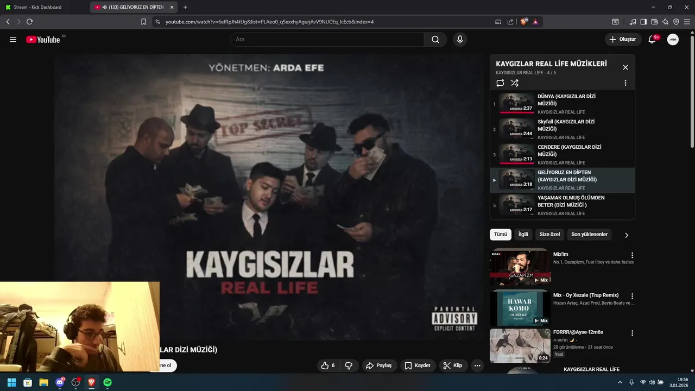Viewport: 695px width, 391px height.
Task: Dislike the video with thumbs down
Action: coord(349,365)
